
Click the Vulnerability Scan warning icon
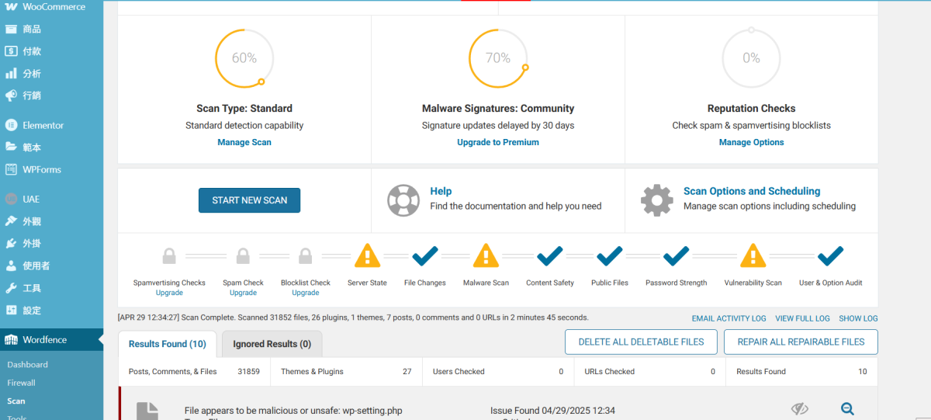[753, 255]
